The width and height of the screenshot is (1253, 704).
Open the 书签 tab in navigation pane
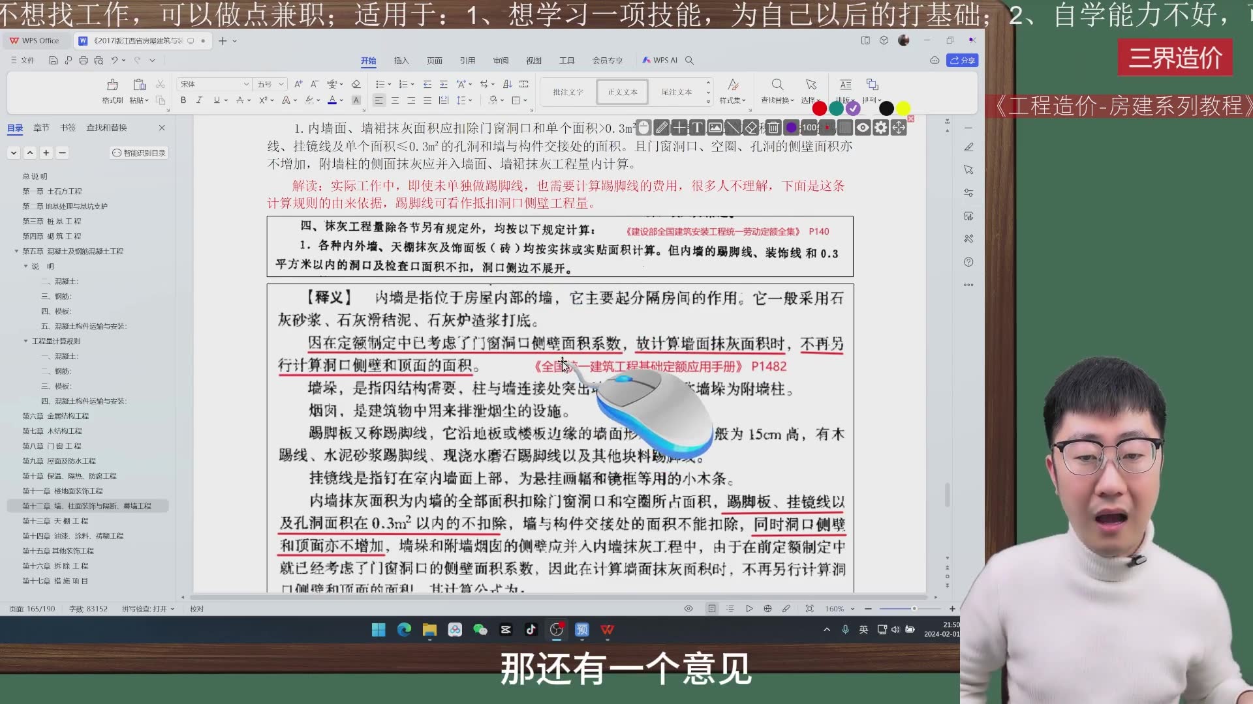(68, 128)
